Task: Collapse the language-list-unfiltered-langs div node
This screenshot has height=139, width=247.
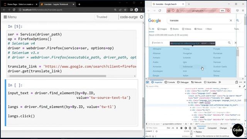Action: click(189, 105)
